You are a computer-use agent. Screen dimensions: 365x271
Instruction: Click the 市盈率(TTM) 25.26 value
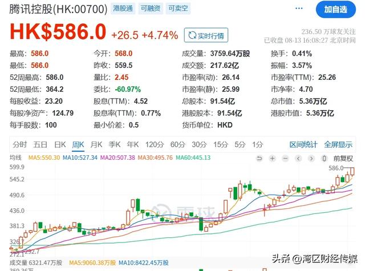point(327,77)
